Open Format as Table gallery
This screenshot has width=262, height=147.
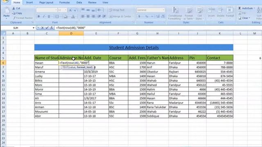pos(189,13)
